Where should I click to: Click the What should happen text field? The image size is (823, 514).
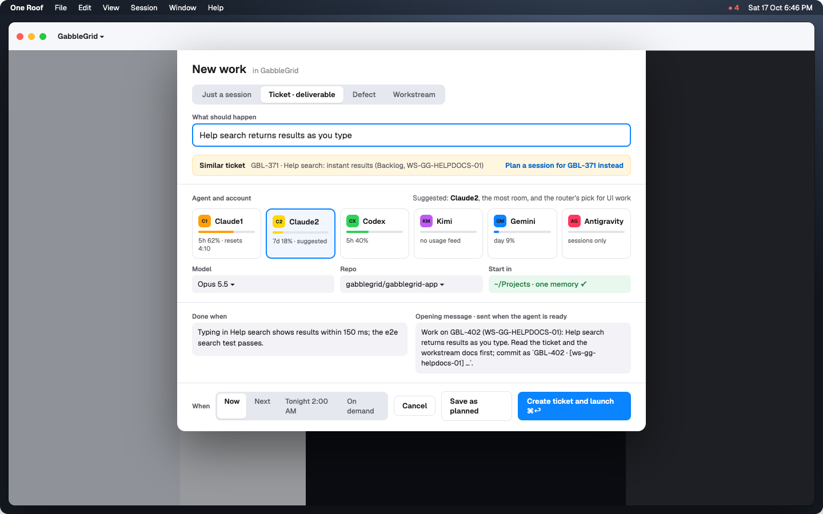coord(411,135)
